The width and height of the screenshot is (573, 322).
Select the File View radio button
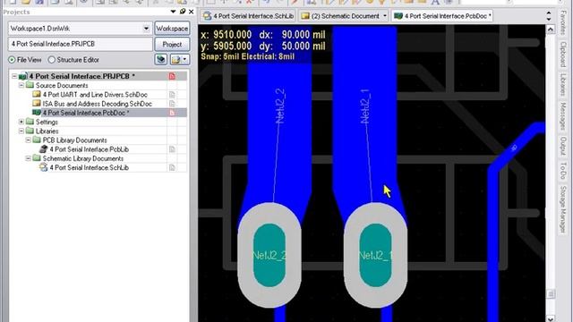pos(12,60)
